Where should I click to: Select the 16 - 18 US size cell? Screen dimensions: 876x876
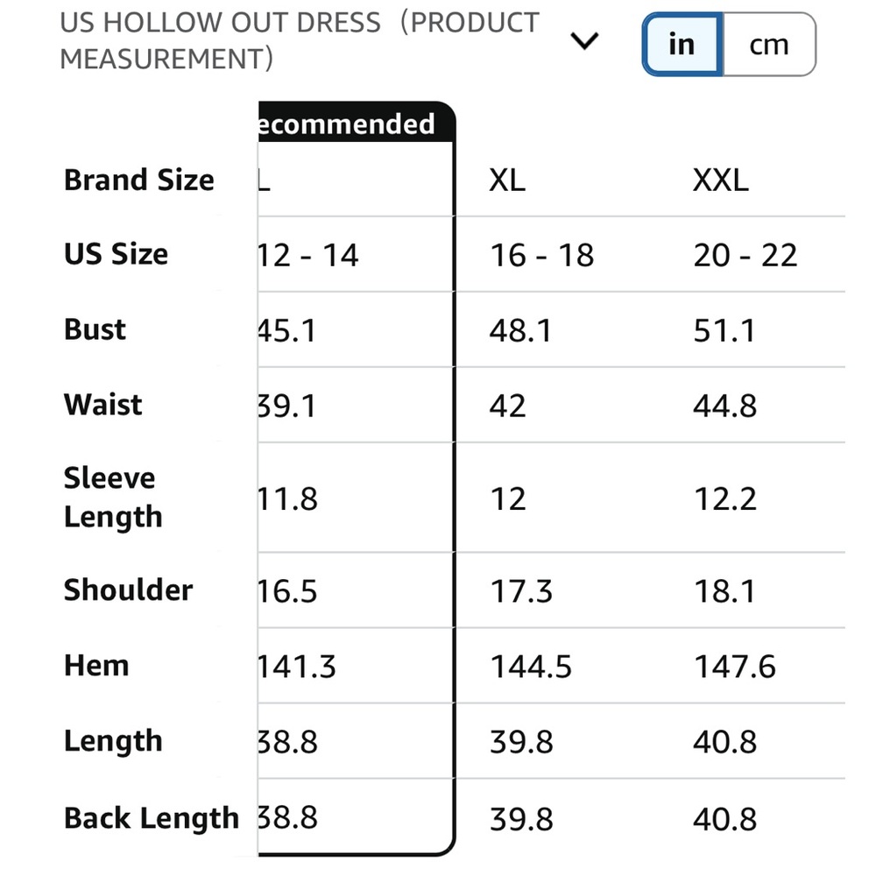542,255
